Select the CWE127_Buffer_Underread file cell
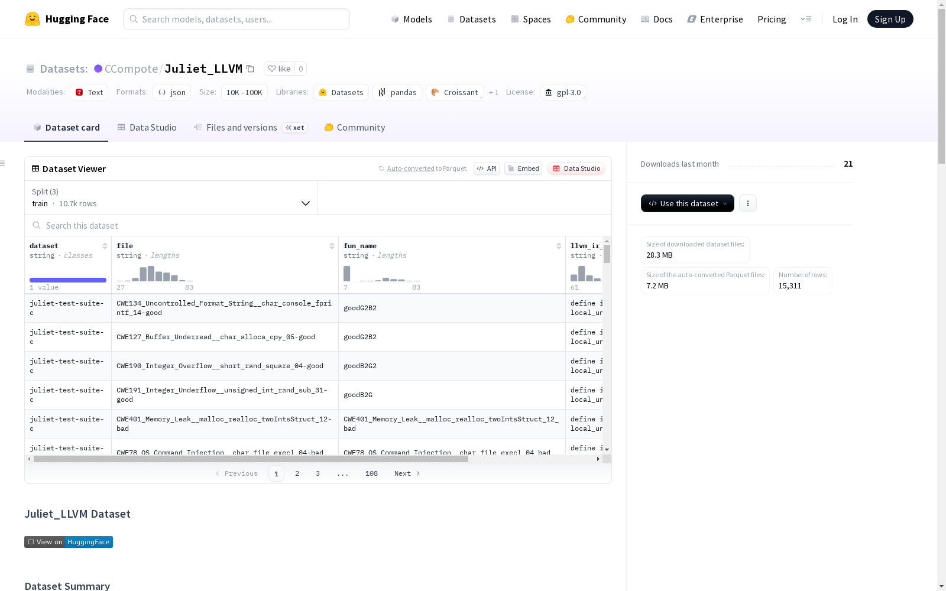The width and height of the screenshot is (946, 591). click(x=225, y=337)
